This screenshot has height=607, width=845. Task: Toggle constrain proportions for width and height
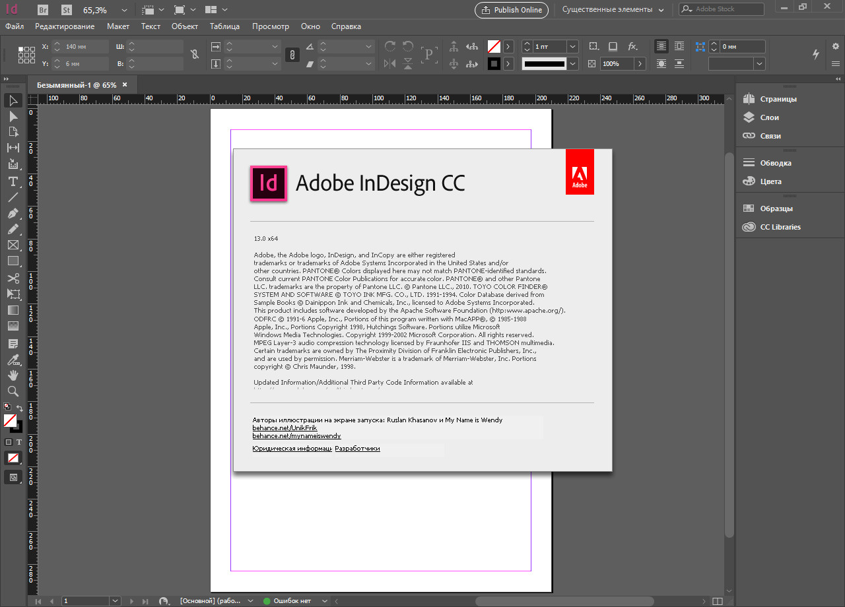(x=194, y=55)
